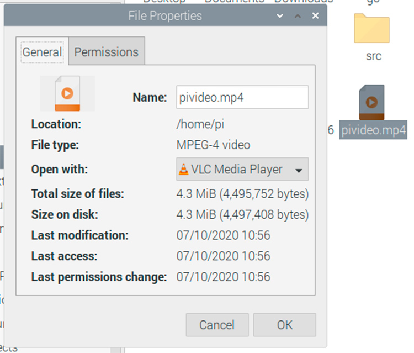414x353 pixels.
Task: Click the File Properties title bar text
Action: (165, 16)
